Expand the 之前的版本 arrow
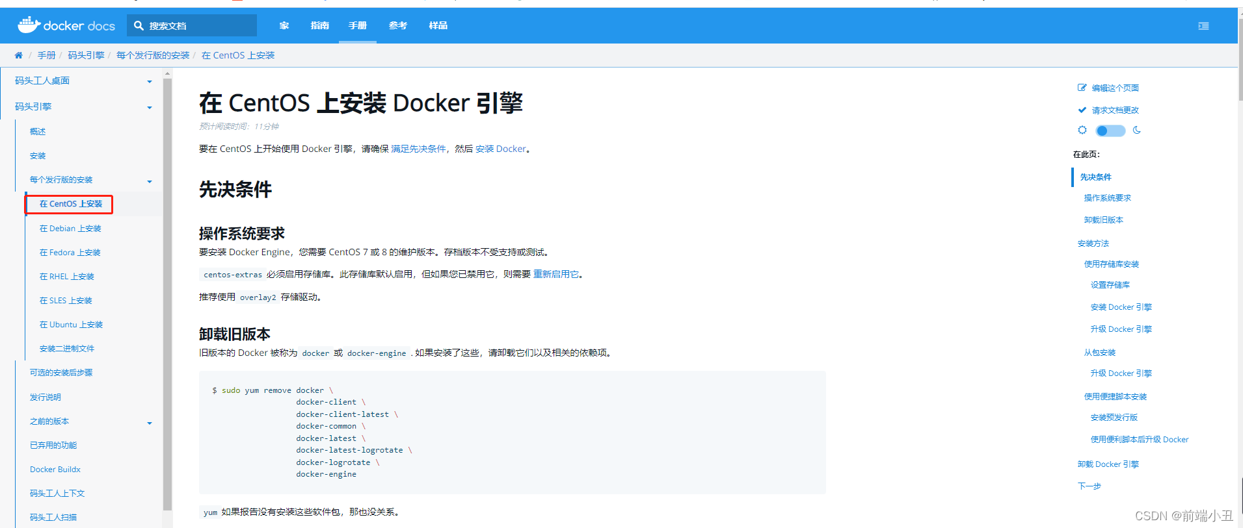The height and width of the screenshot is (528, 1243). [x=150, y=423]
